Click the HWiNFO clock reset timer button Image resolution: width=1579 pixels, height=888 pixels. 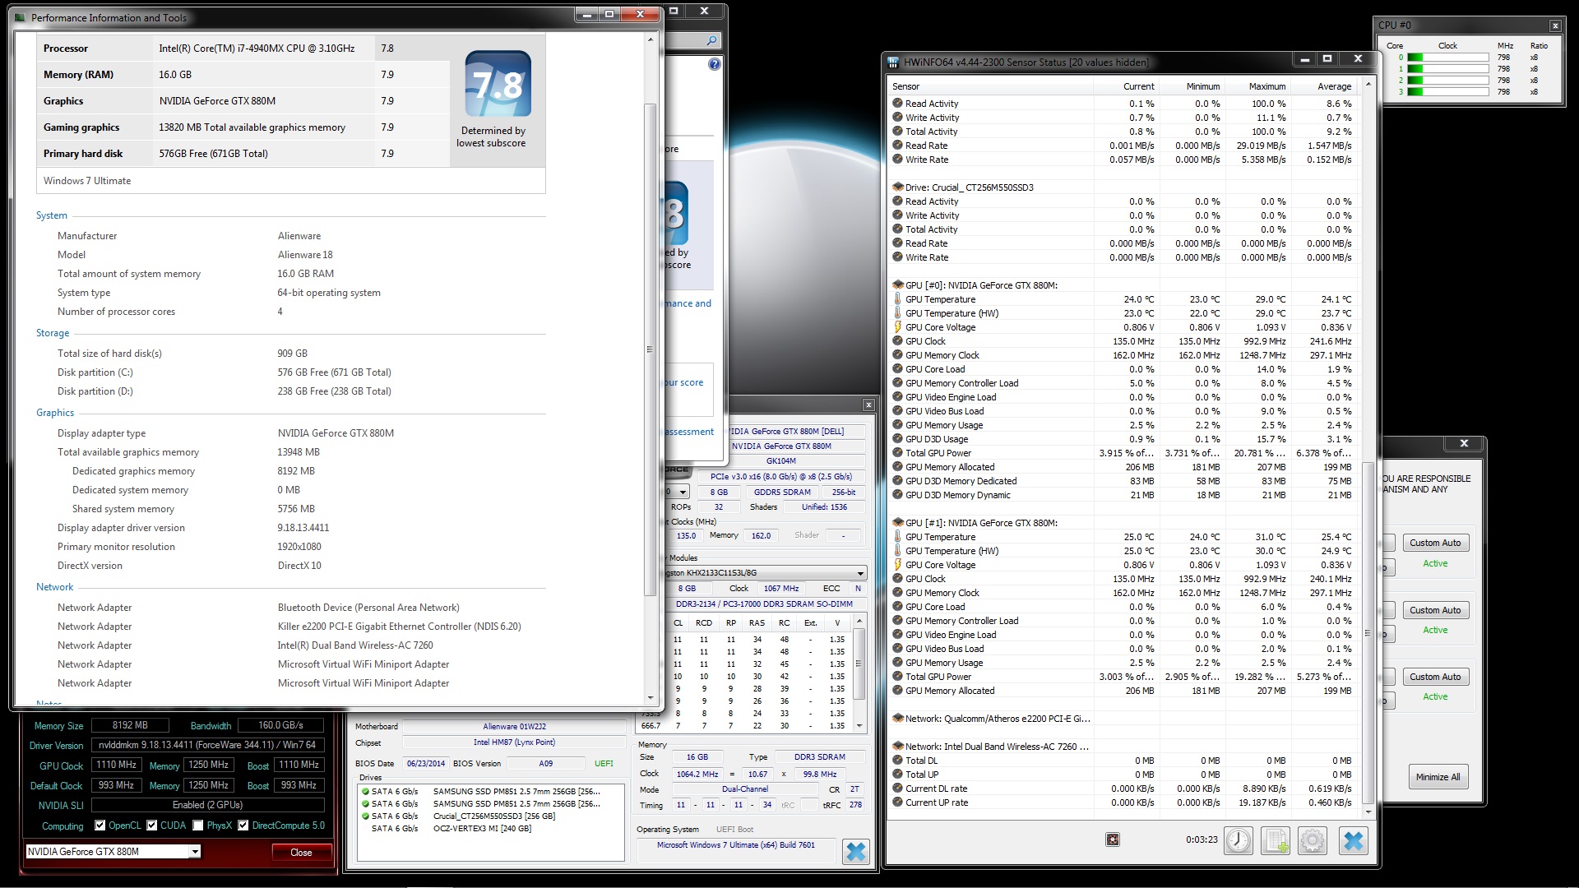click(x=1239, y=840)
